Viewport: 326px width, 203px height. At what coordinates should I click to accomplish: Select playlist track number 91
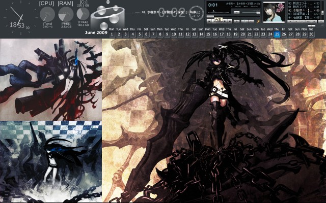tap(304, 7)
